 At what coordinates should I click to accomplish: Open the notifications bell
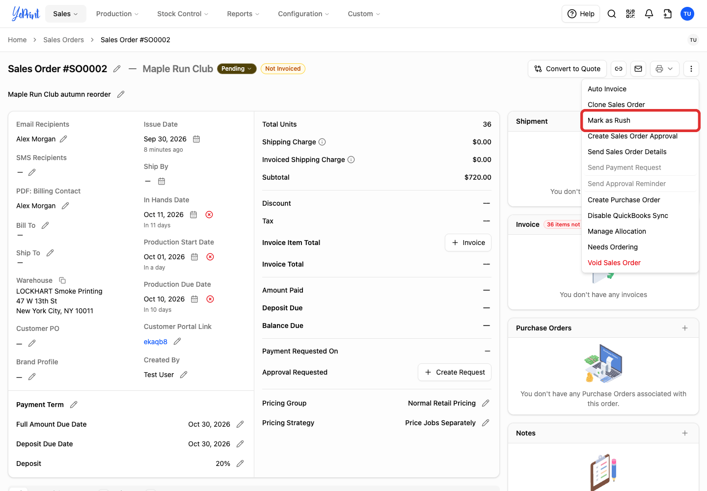click(649, 14)
